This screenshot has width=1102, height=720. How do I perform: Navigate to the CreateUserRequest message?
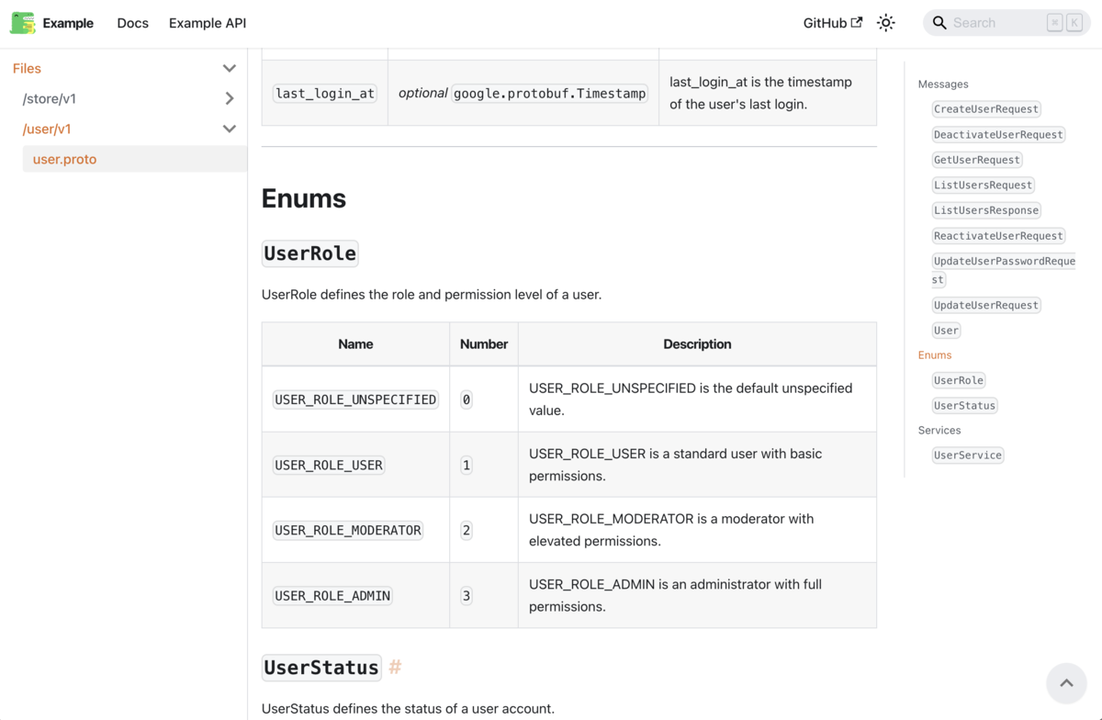[x=986, y=108]
